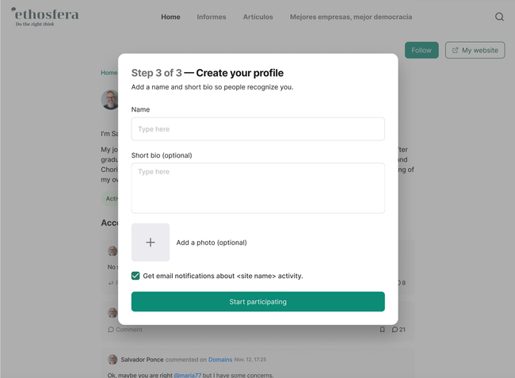
Task: Click into the Short bio text area
Action: 257,188
